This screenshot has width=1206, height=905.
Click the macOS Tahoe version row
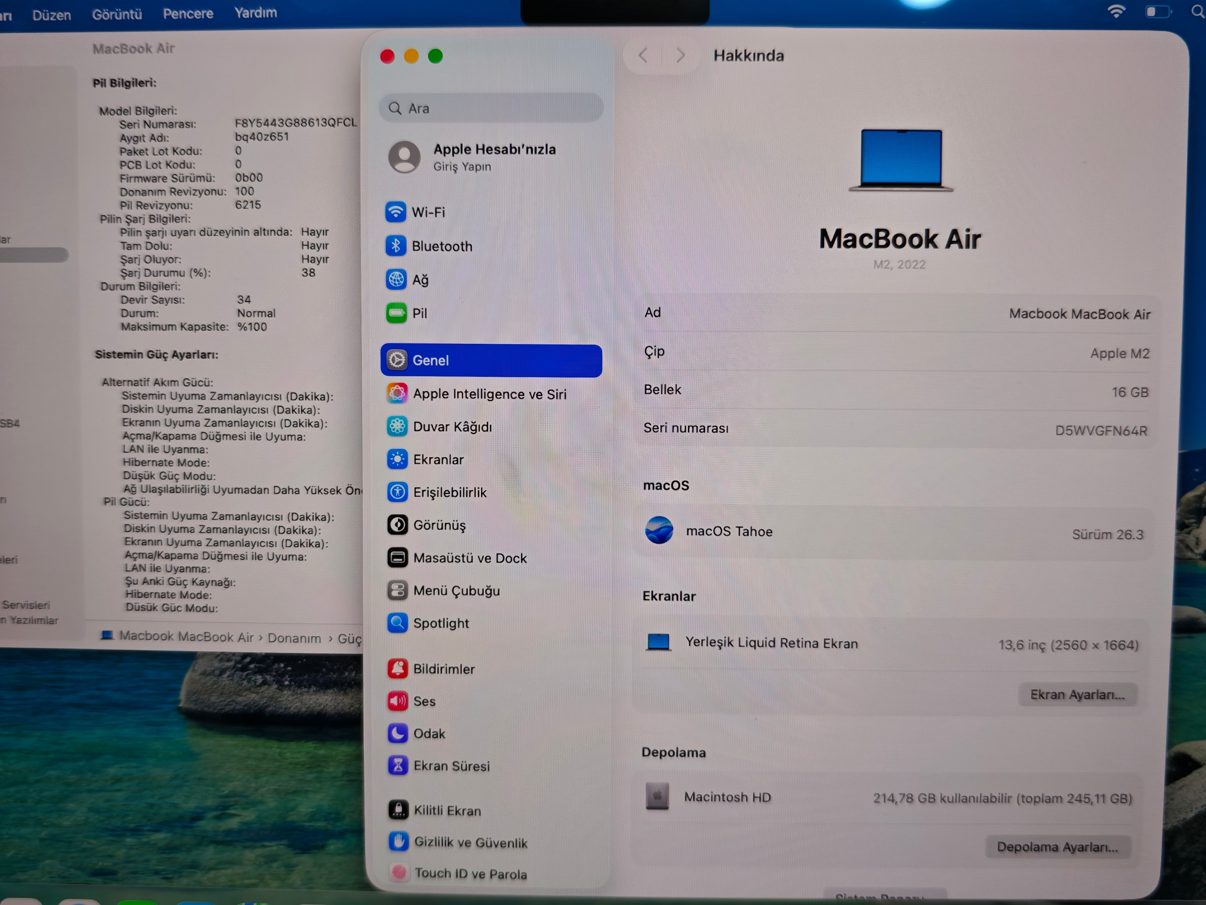tap(894, 532)
